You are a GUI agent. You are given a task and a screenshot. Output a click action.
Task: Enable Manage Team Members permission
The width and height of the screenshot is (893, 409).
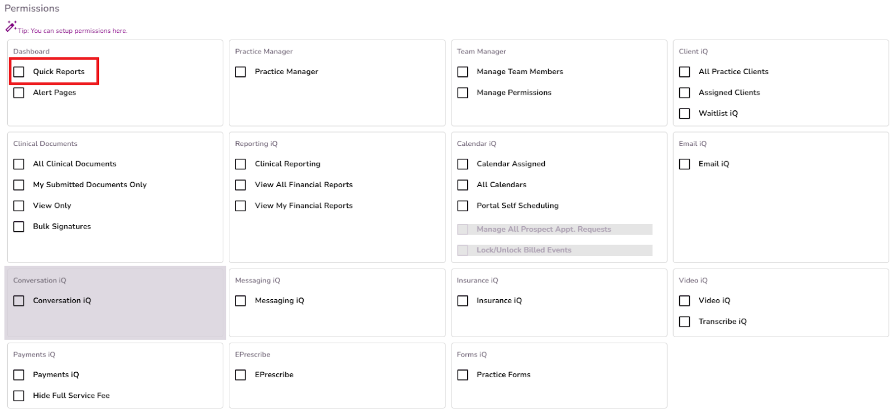[x=463, y=72]
